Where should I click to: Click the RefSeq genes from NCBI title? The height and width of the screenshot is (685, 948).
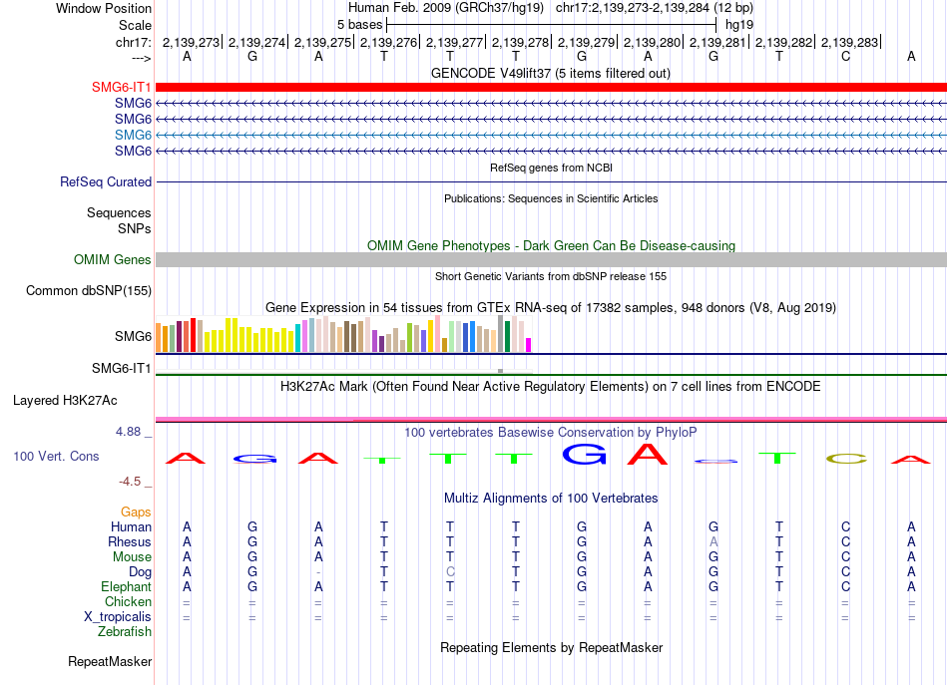551,168
